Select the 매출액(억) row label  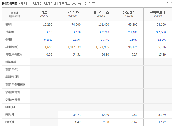11,62
